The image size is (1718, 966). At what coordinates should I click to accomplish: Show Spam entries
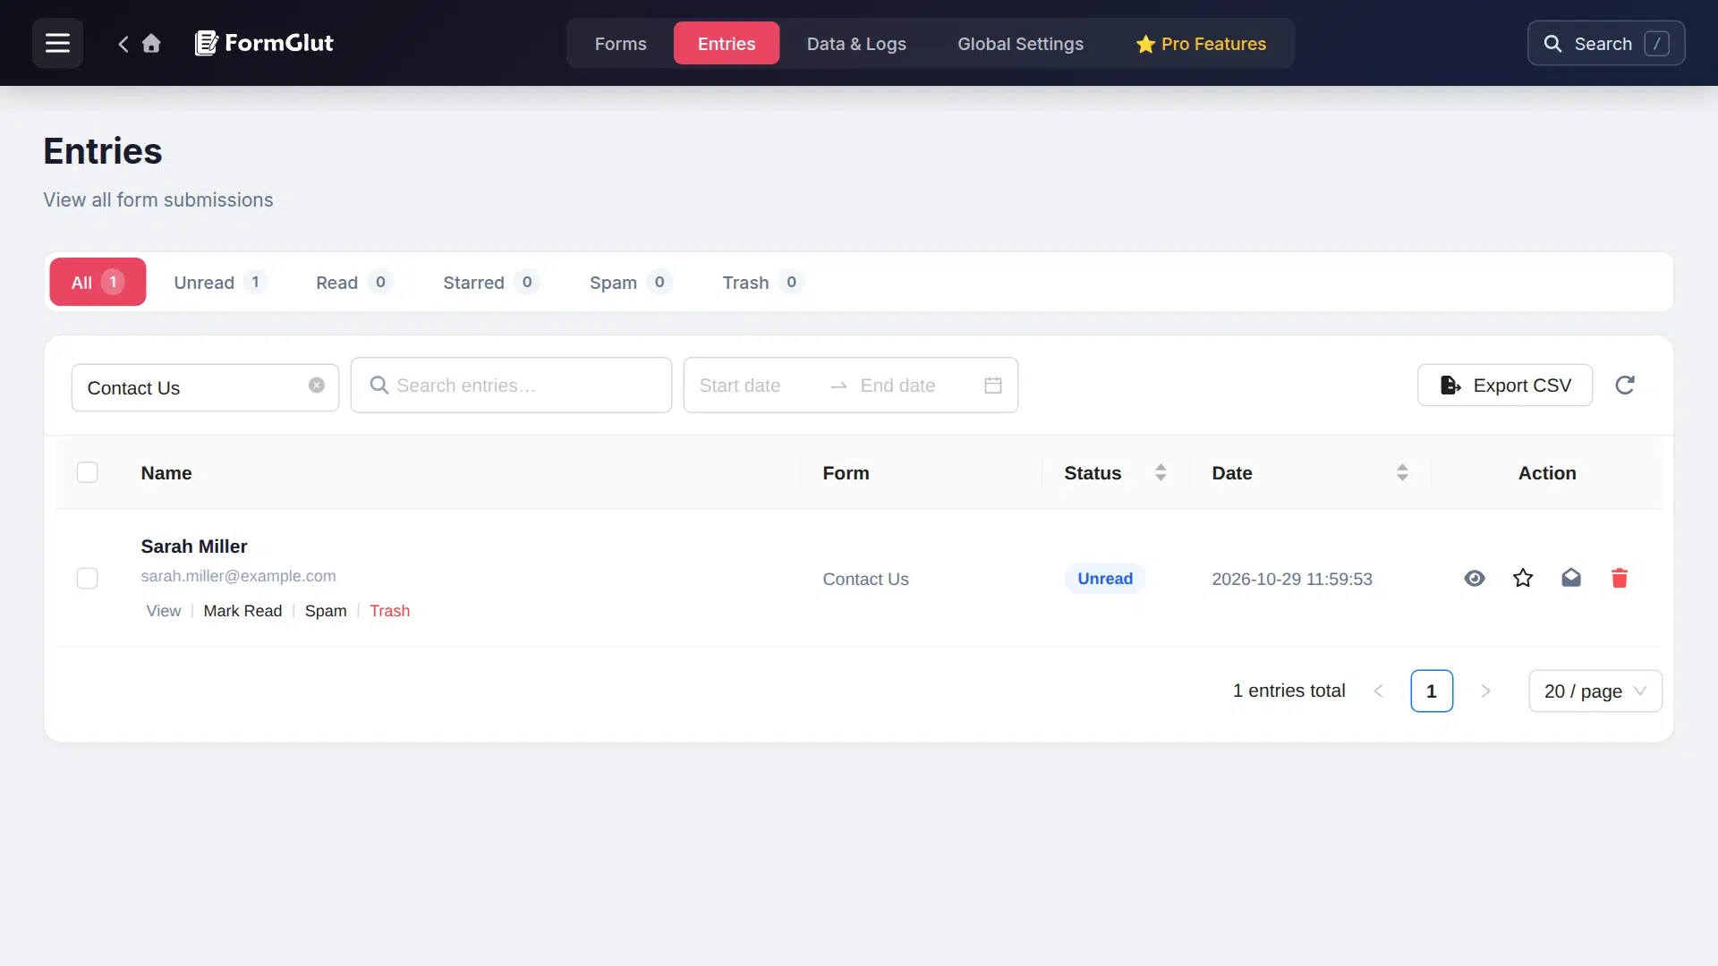[x=630, y=282]
